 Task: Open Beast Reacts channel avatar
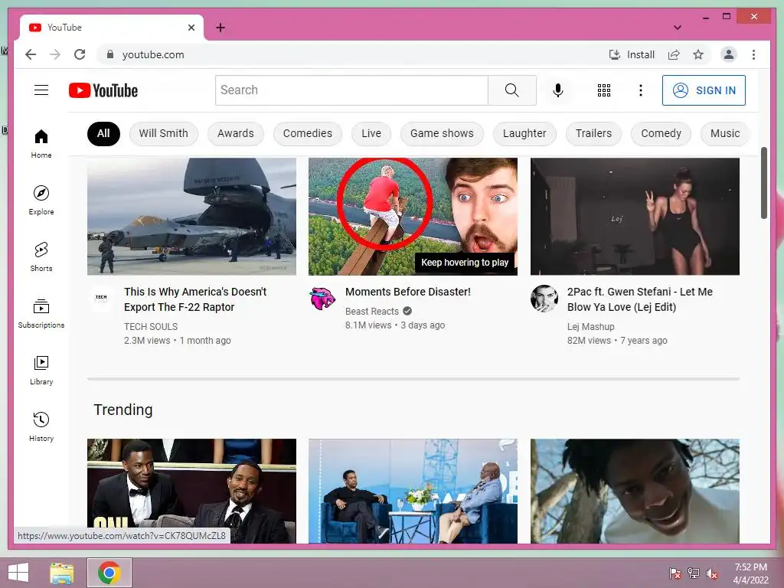pos(322,299)
